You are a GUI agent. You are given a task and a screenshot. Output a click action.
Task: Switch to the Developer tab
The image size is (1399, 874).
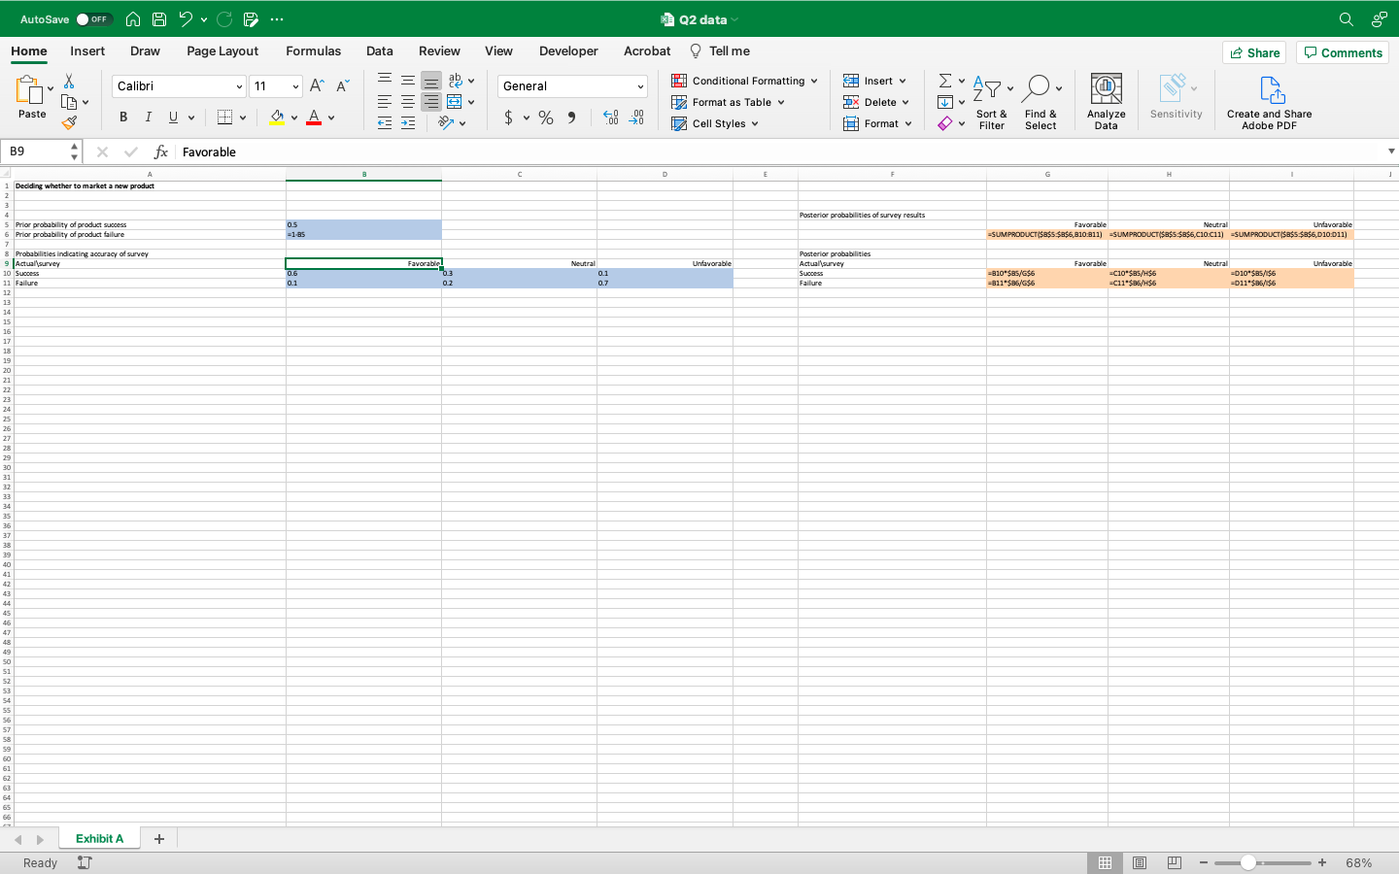click(x=568, y=50)
